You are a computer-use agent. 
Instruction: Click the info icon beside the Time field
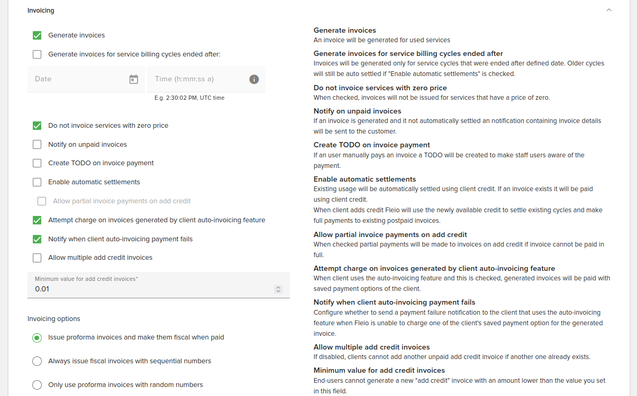coord(254,79)
